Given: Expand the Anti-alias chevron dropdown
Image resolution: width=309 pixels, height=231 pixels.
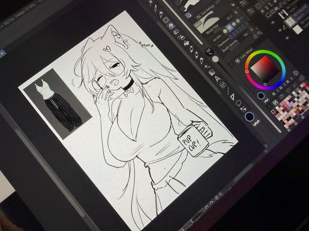Looking at the screenshot, I should (241, 18).
